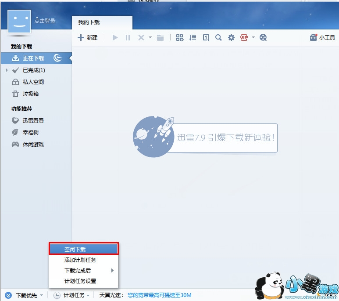Click the search magnifier icon

click(218, 38)
